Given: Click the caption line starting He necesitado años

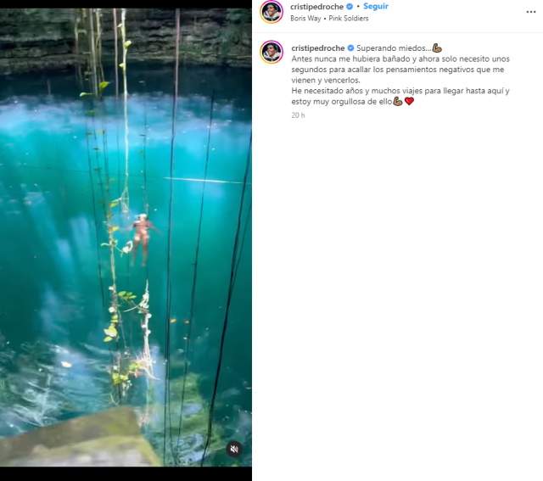Looking at the screenshot, I should pyautogui.click(x=400, y=91).
